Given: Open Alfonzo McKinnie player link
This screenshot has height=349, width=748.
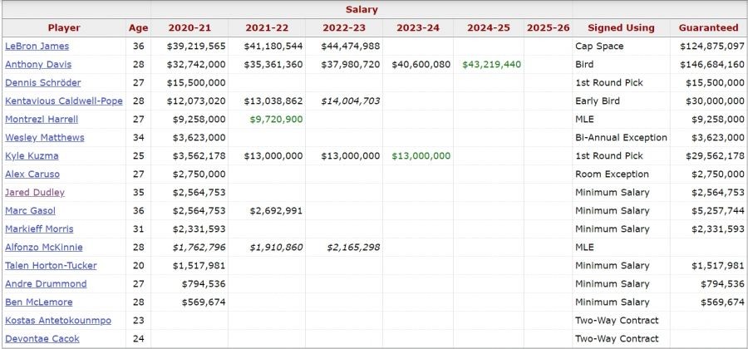Looking at the screenshot, I should click(x=44, y=247).
